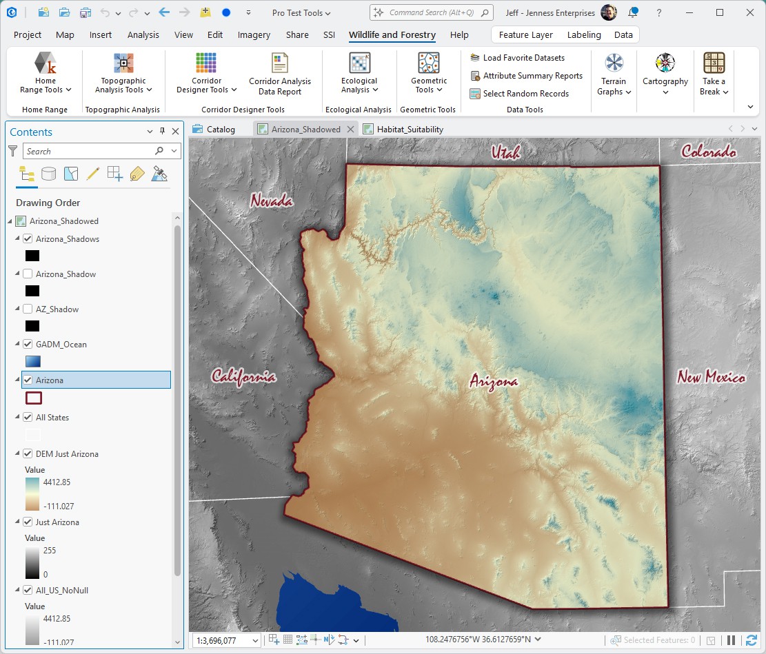766x654 pixels.
Task: Click Arizona_Shadows black symbol swatch
Action: coord(32,256)
